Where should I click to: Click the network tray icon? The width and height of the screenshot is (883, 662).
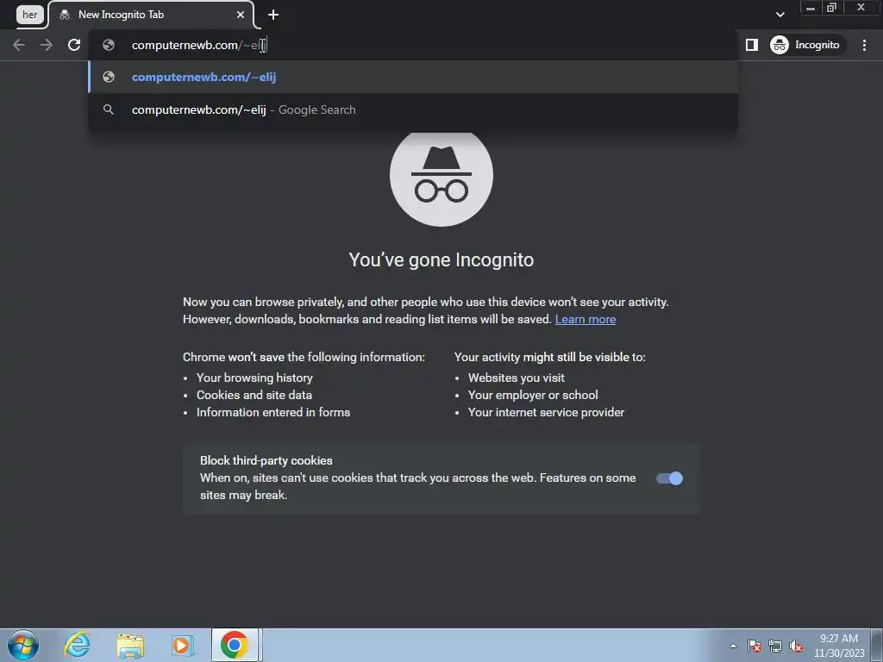(775, 646)
